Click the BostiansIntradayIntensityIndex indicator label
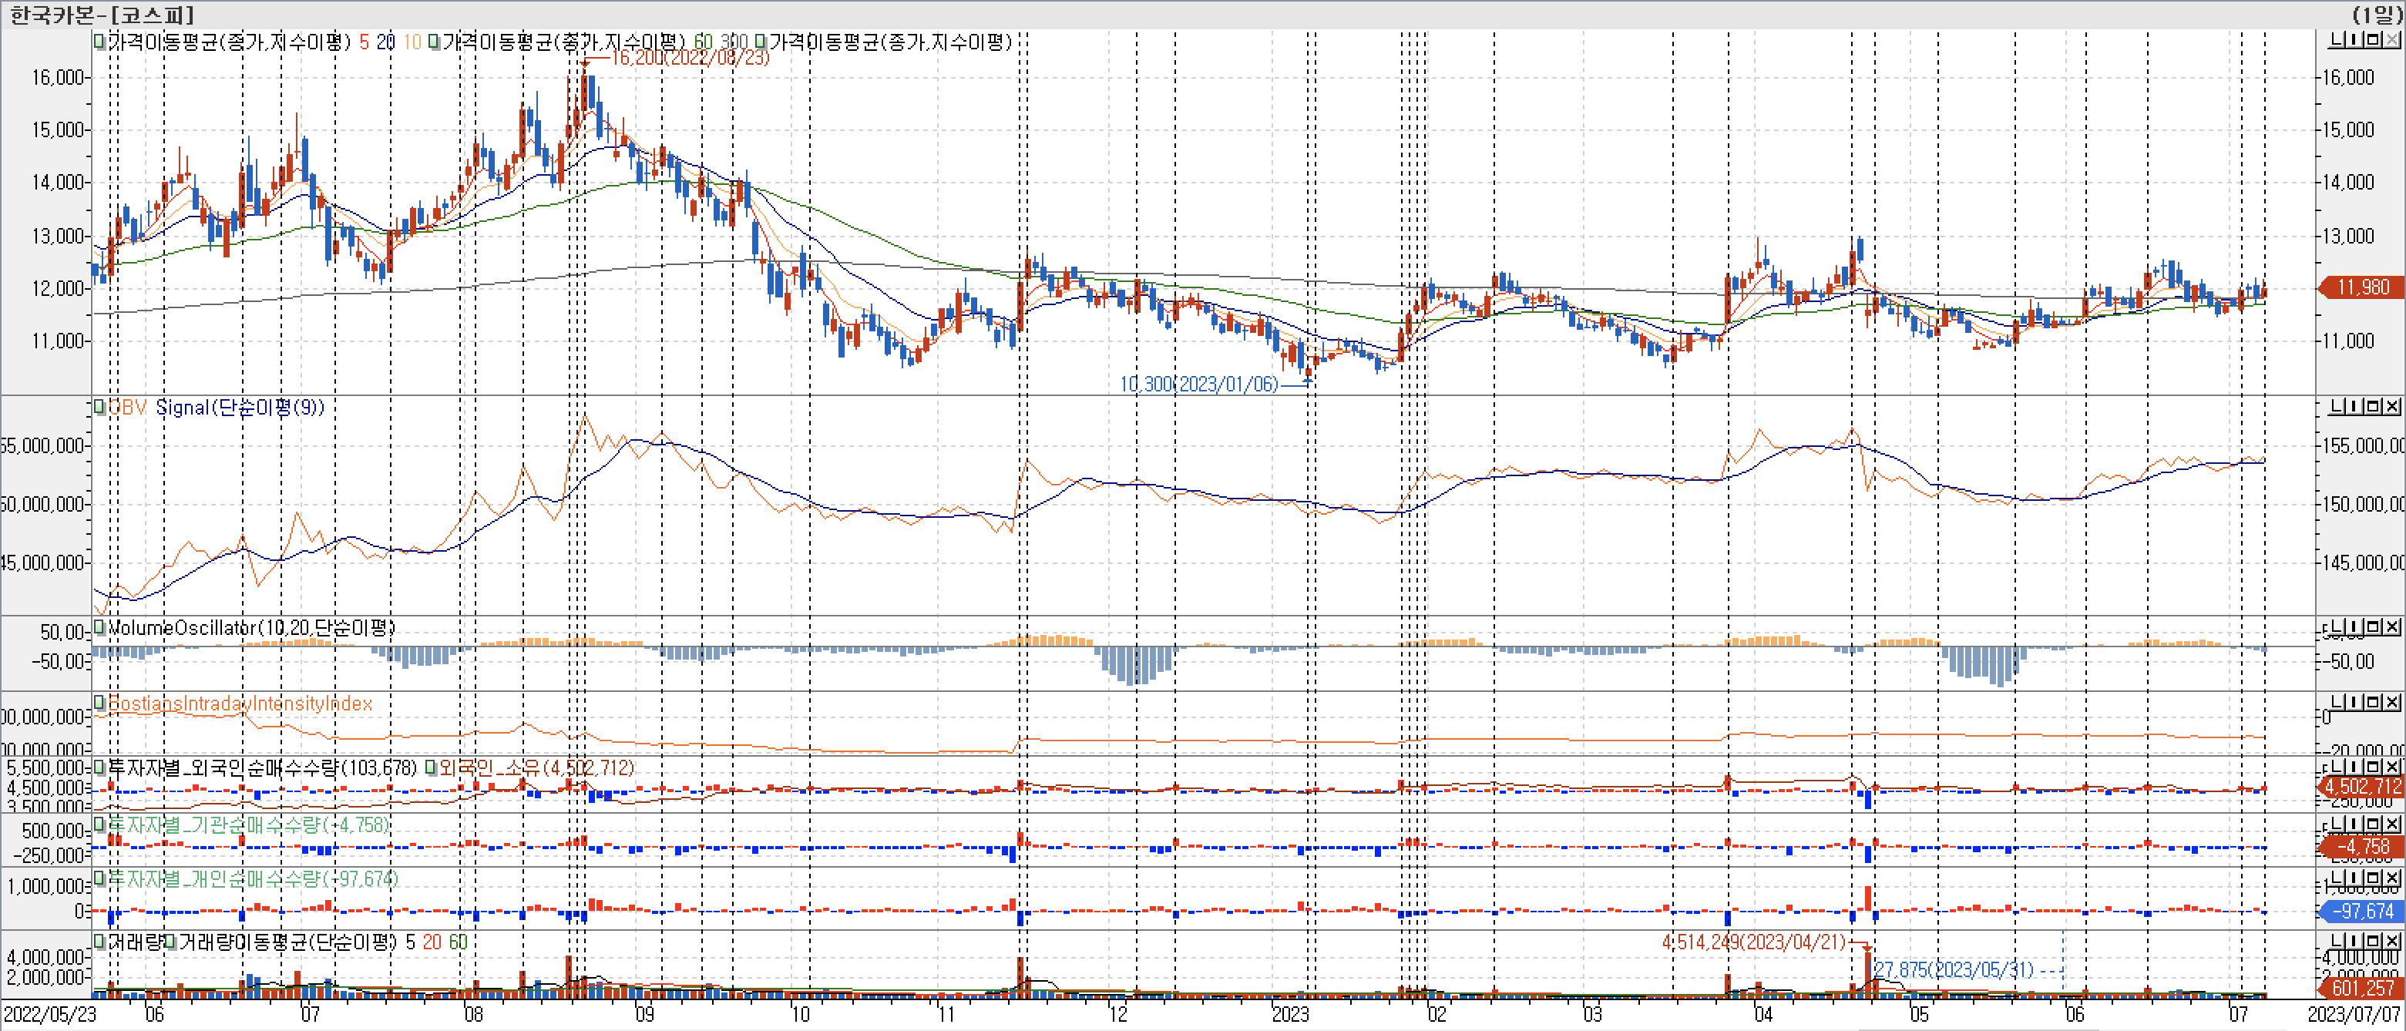Image resolution: width=2406 pixels, height=1031 pixels. click(x=240, y=704)
